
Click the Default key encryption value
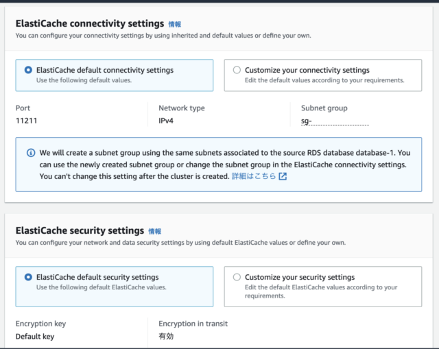tap(35, 337)
